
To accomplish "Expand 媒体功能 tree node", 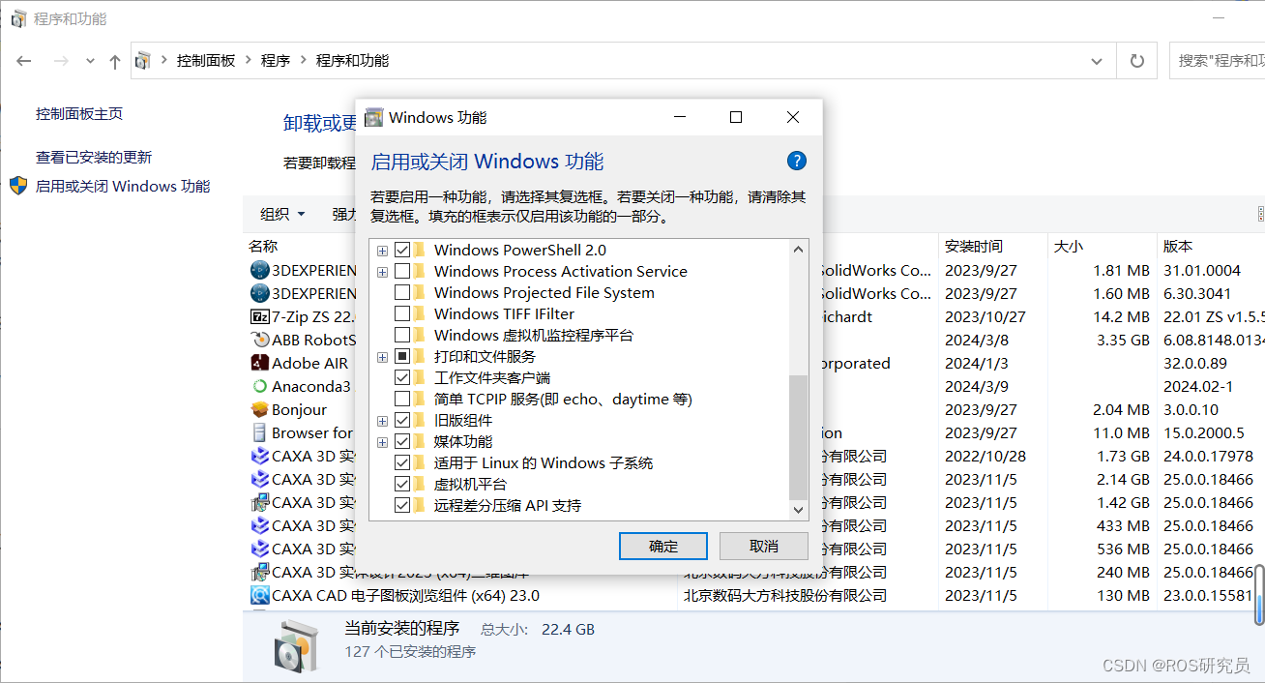I will pyautogui.click(x=382, y=442).
